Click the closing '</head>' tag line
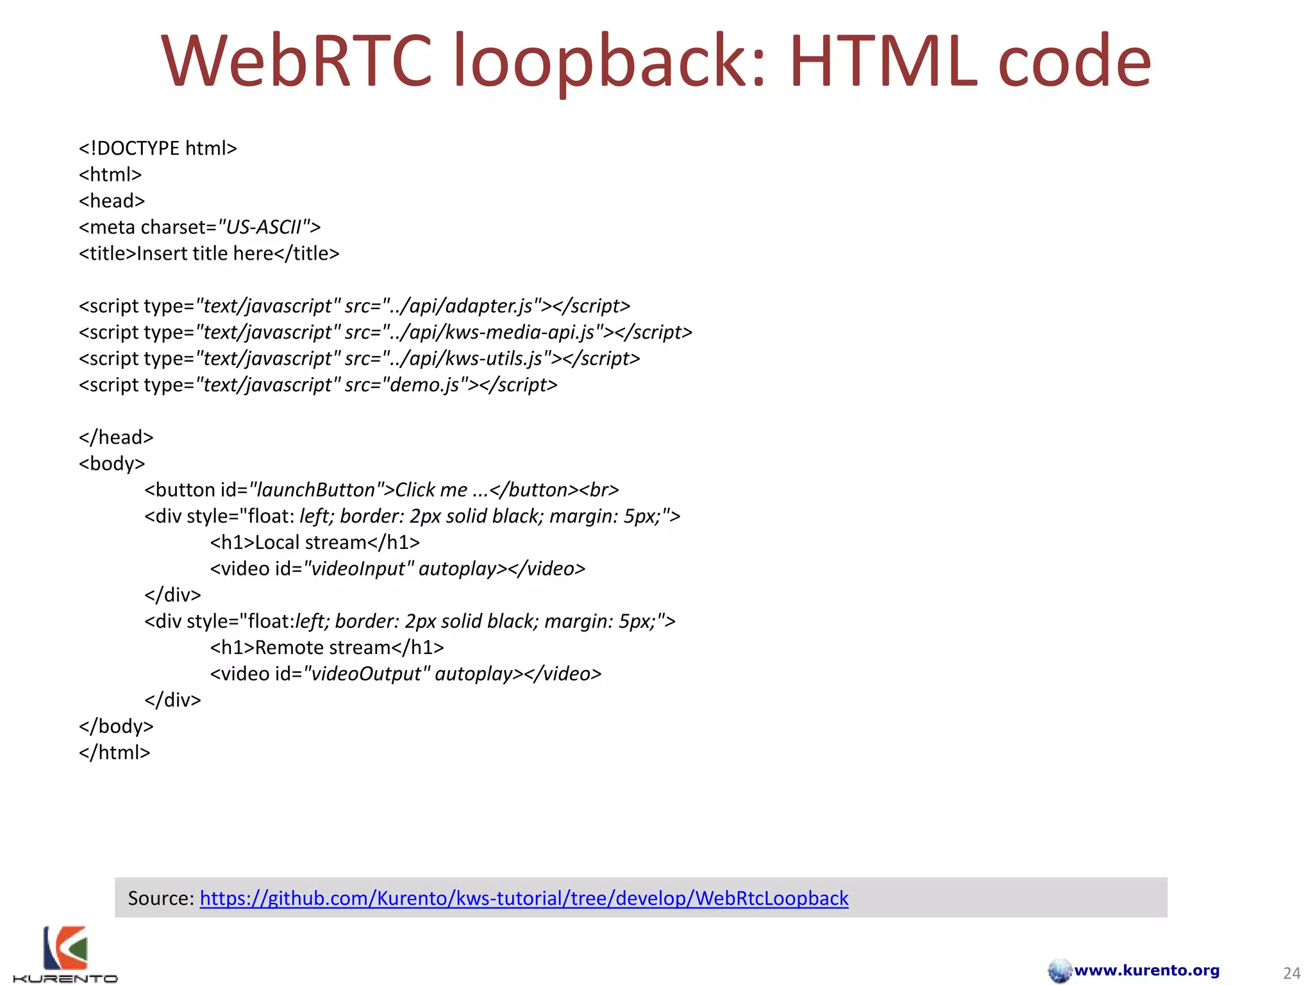1313x985 pixels. pos(116,437)
